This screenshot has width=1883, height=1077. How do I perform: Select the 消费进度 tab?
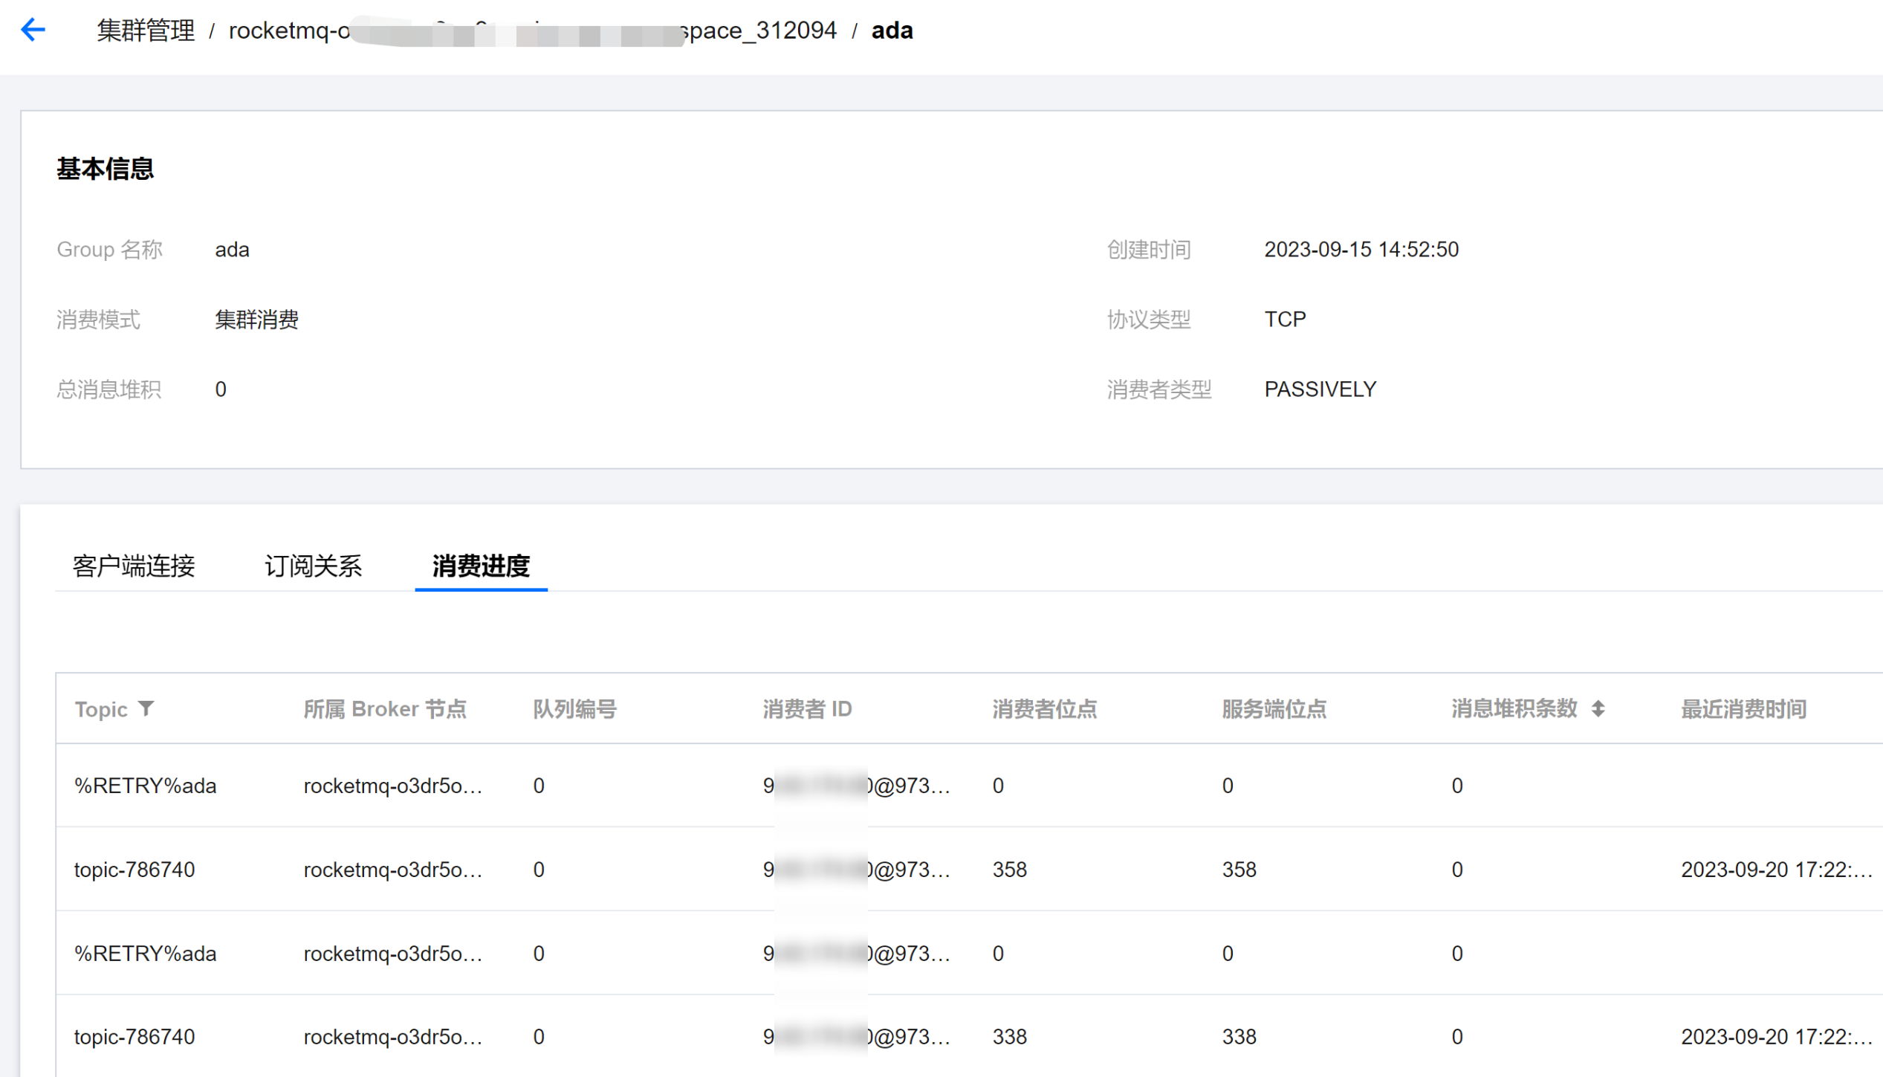click(x=481, y=566)
